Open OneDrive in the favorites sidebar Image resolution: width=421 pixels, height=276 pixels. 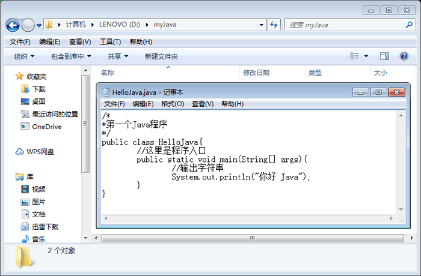tap(46, 127)
